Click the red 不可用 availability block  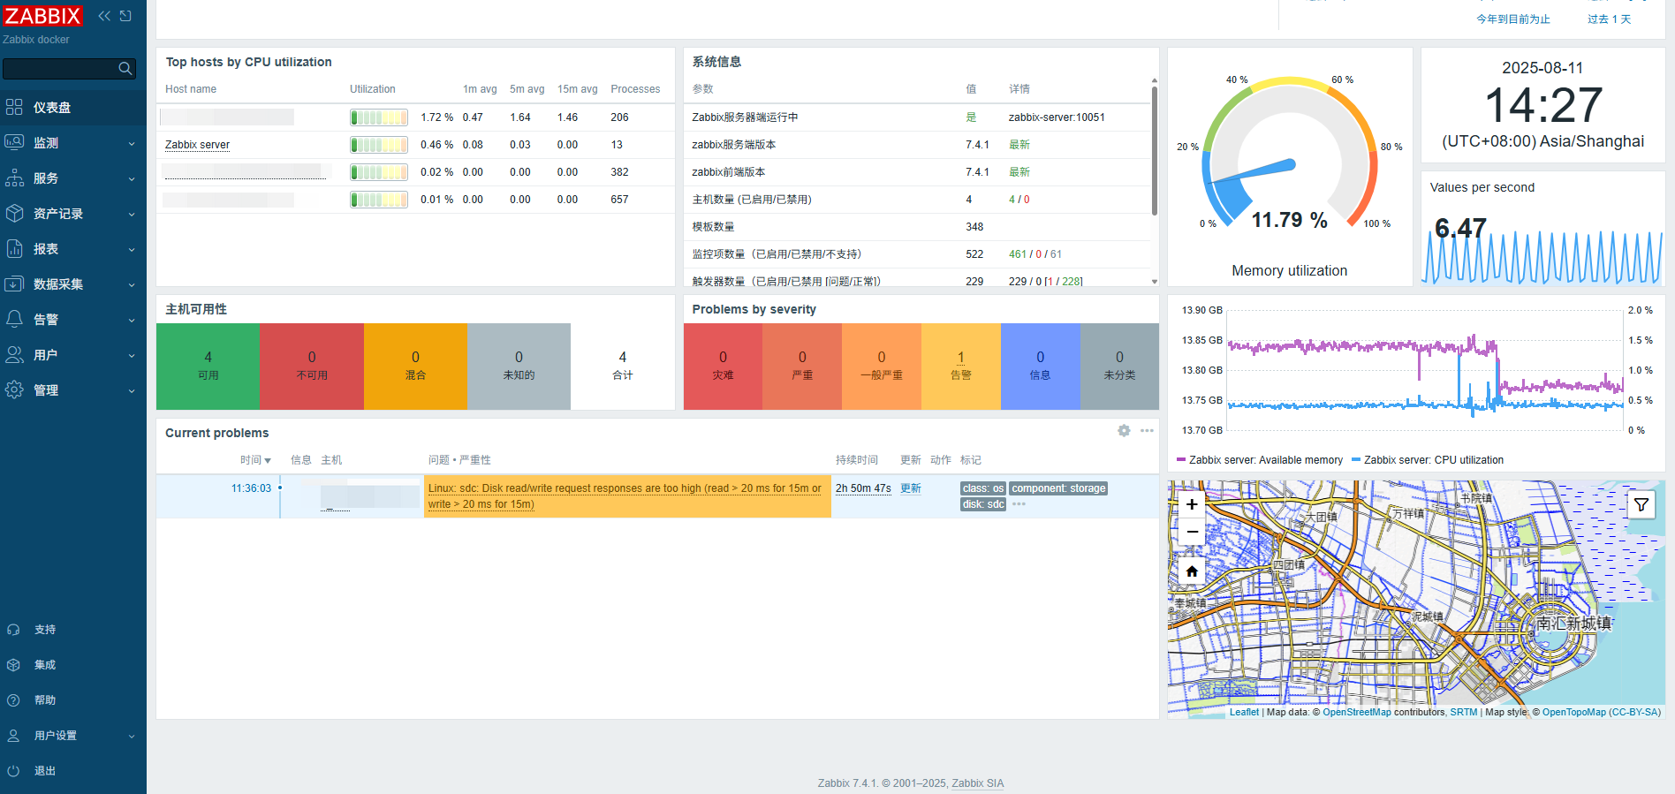click(312, 366)
